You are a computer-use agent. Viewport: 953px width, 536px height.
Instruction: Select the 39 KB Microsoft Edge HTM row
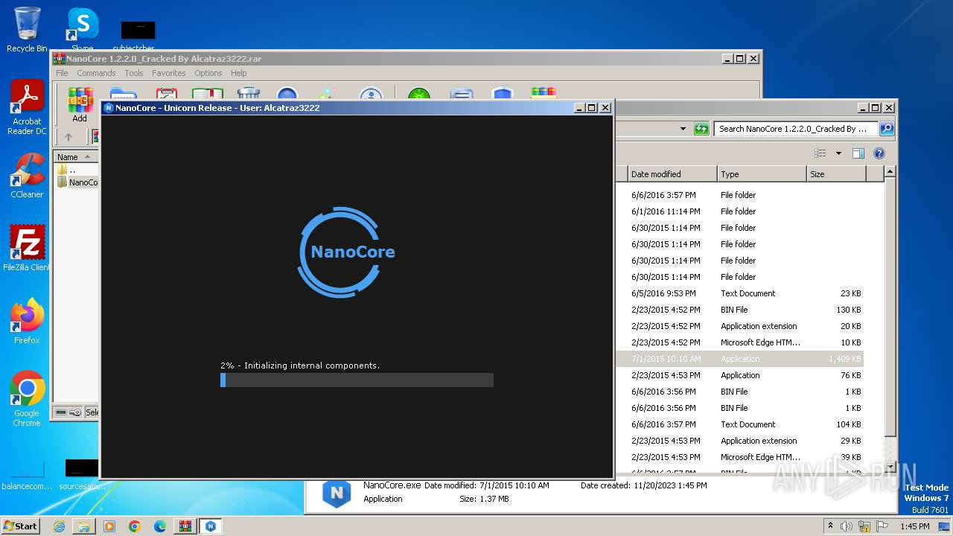[739, 457]
